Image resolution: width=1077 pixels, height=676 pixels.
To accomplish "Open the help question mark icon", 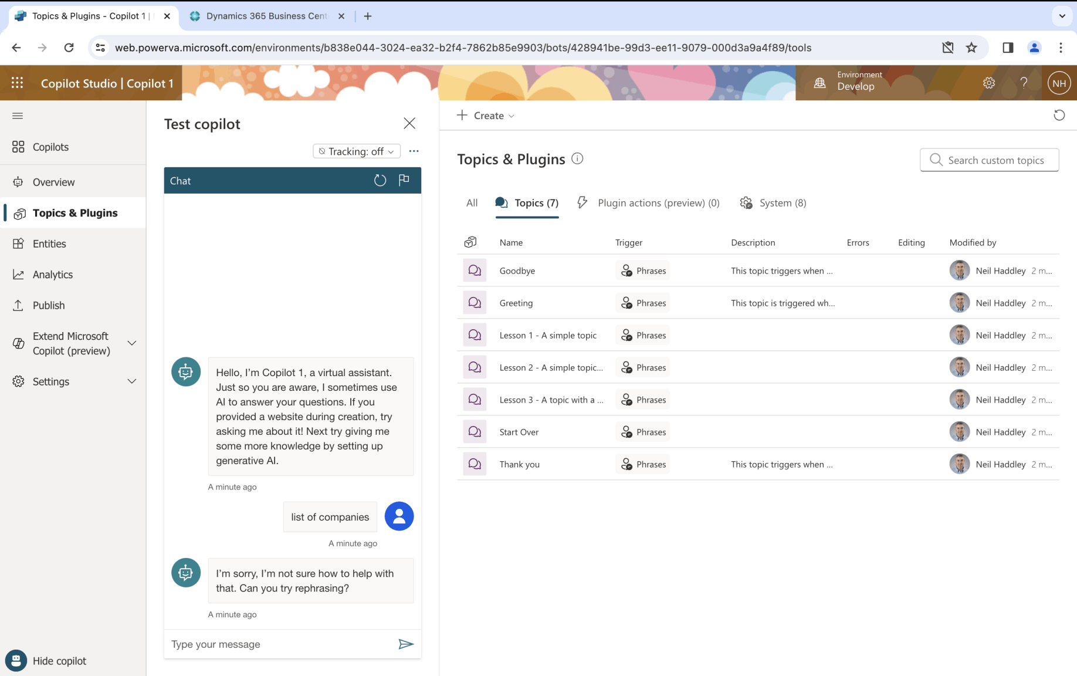I will [x=1024, y=83].
